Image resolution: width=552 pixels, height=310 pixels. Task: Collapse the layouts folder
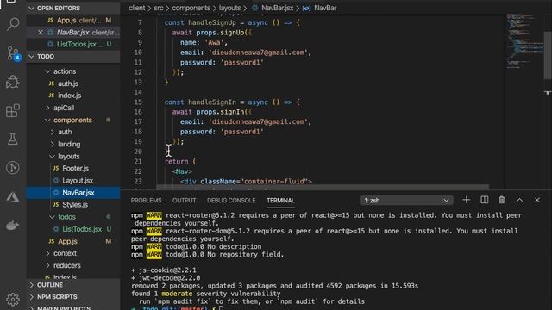(73, 157)
